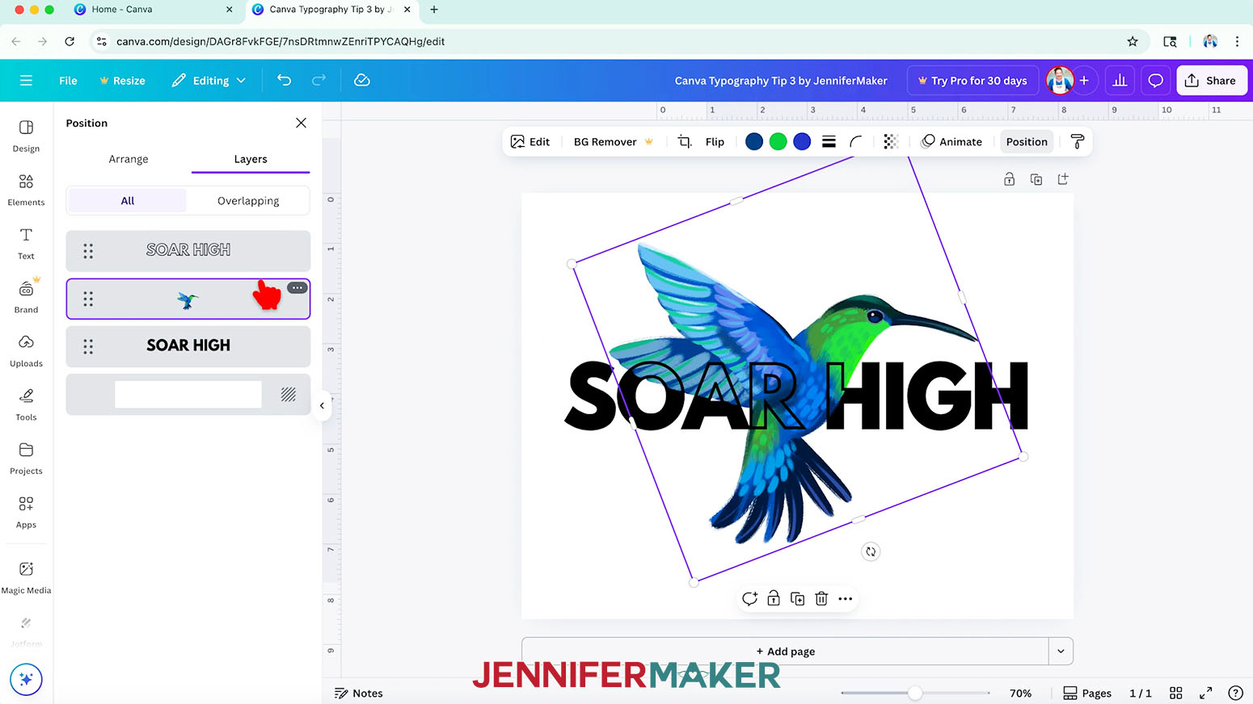This screenshot has width=1253, height=704.
Task: Open the Text sidebar panel
Action: click(x=26, y=243)
